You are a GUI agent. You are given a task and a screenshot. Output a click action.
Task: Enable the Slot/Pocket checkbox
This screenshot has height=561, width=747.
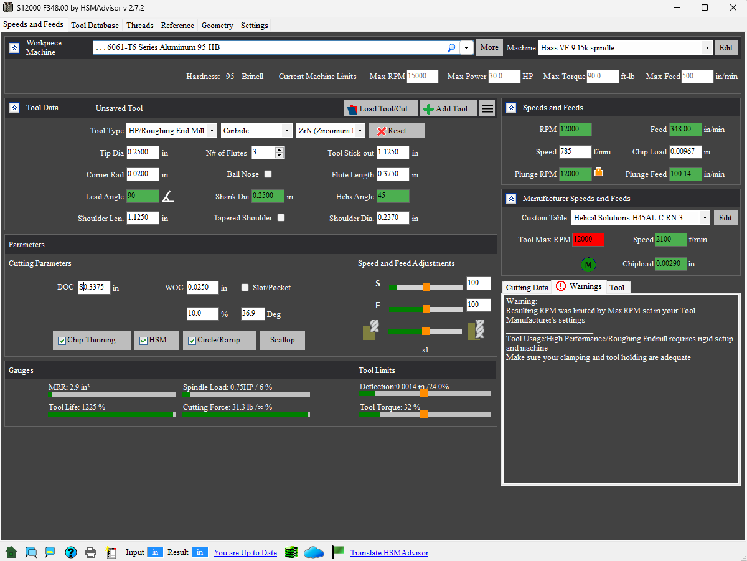245,288
